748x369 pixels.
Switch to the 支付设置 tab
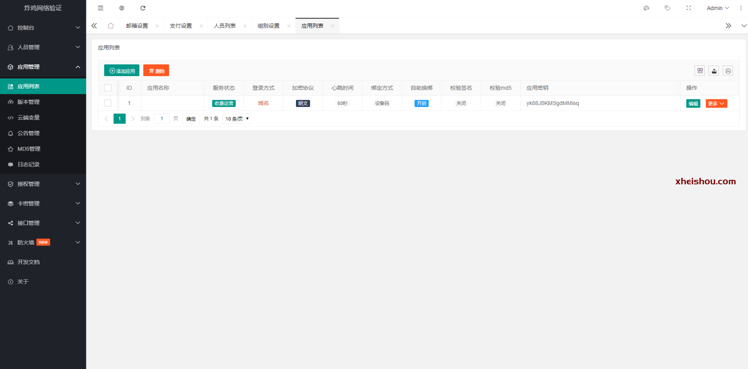[x=181, y=26]
